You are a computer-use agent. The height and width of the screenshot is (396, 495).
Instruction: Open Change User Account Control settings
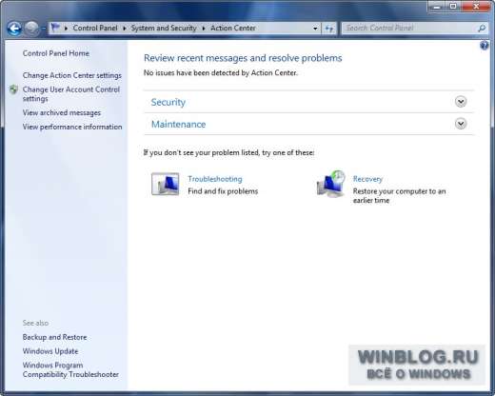pyautogui.click(x=71, y=94)
